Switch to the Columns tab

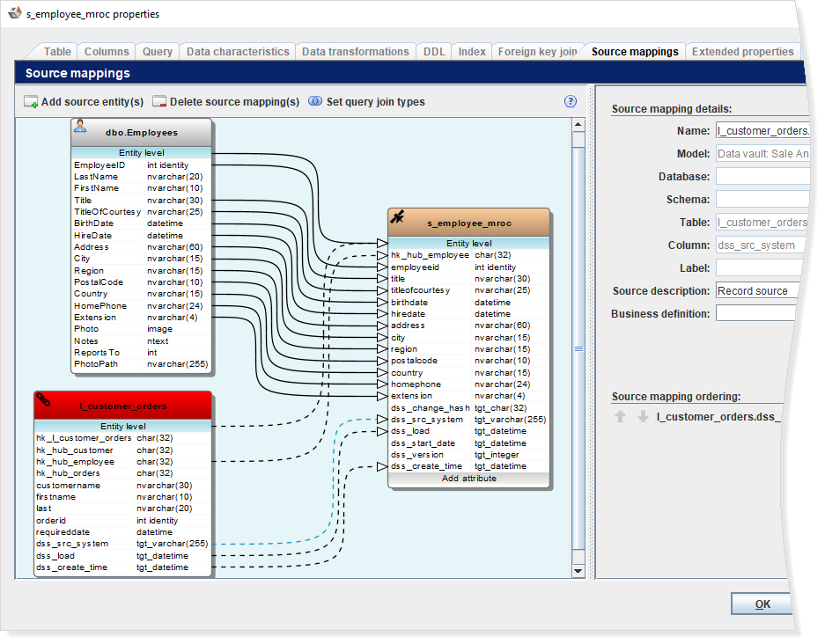(107, 52)
